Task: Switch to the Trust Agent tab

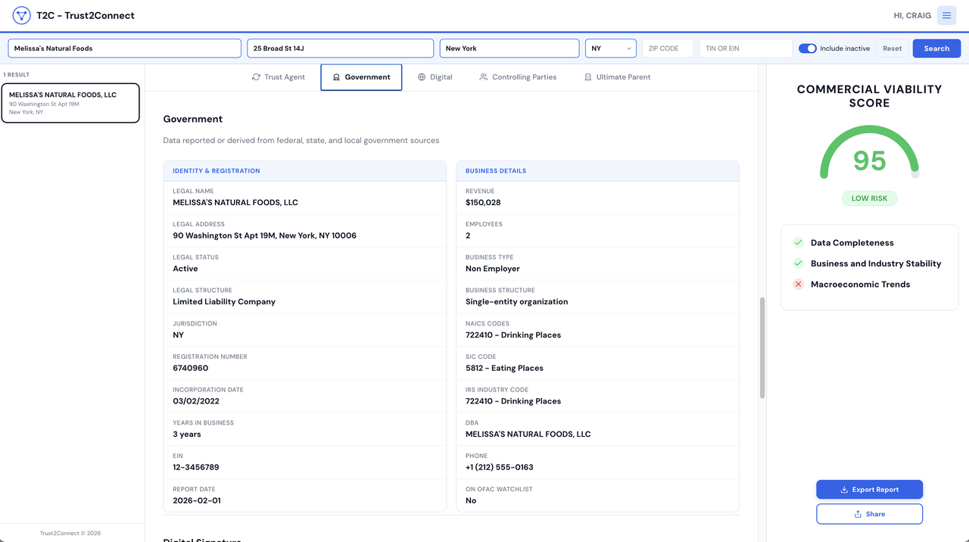Action: tap(278, 77)
